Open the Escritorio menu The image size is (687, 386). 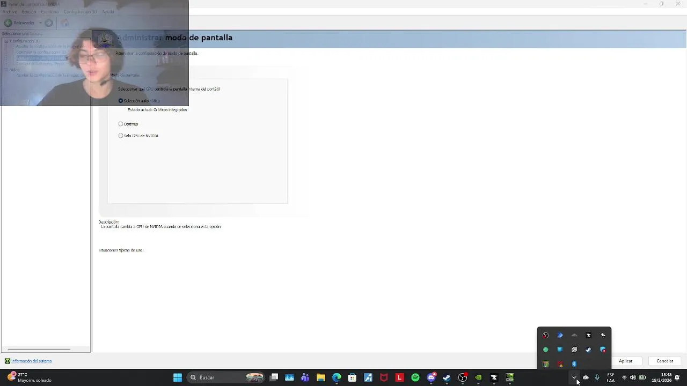(50, 12)
